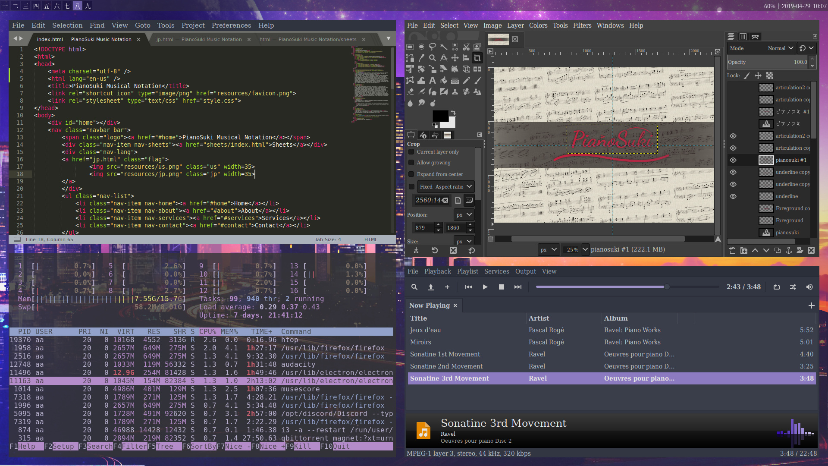Select the Heal bandage tool
This screenshot has width=828, height=466.
click(466, 91)
